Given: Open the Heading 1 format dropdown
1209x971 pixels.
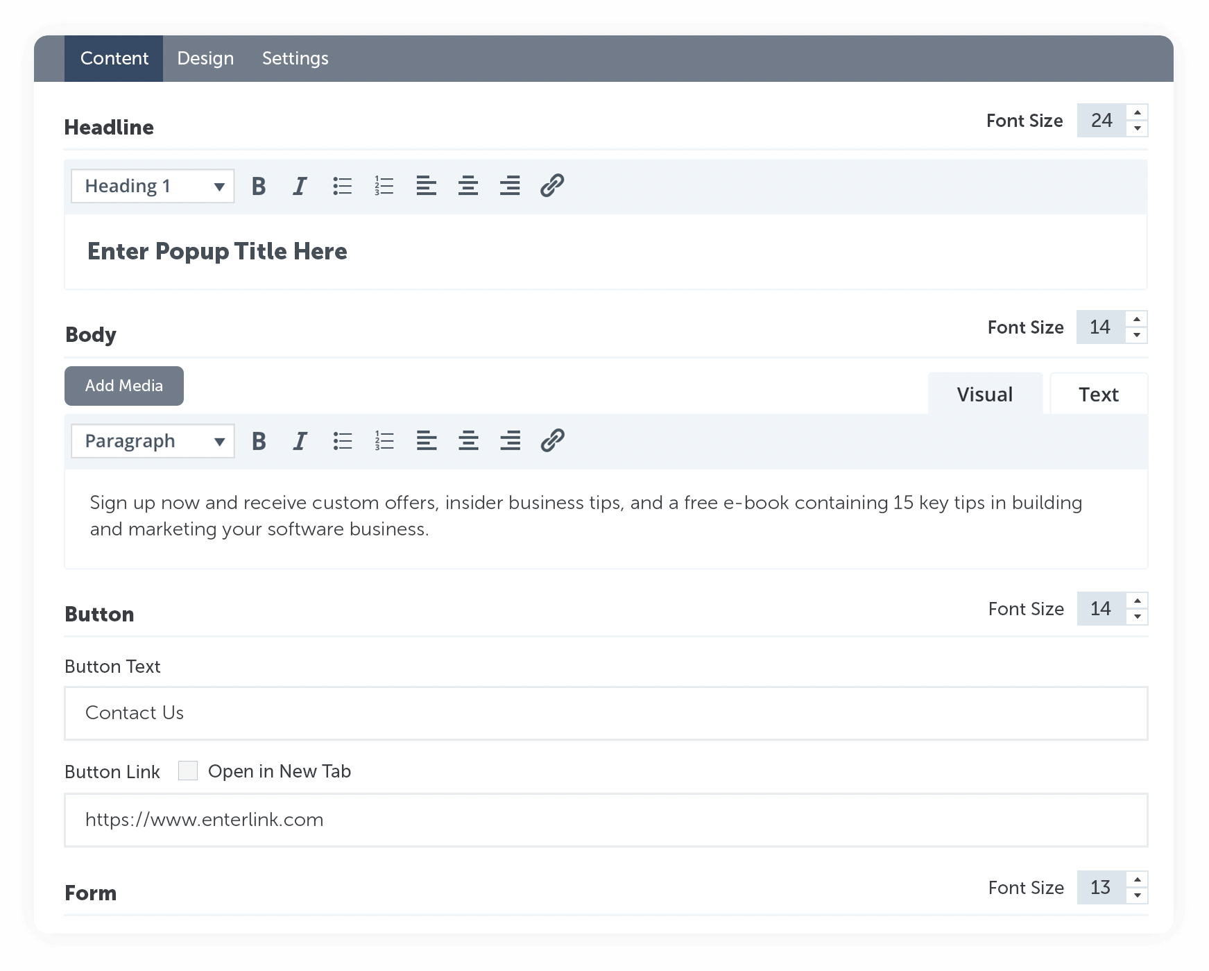Looking at the screenshot, I should click(153, 186).
